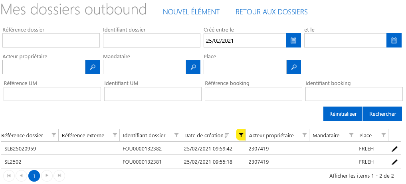Open Référence externe column filter
The height and width of the screenshot is (184, 406).
pos(115,135)
